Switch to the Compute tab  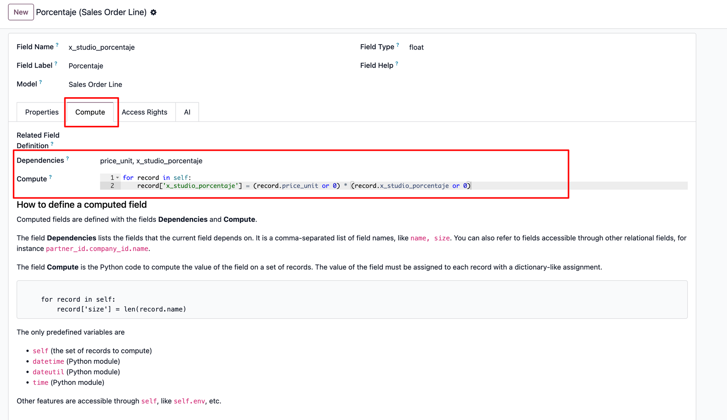click(90, 112)
